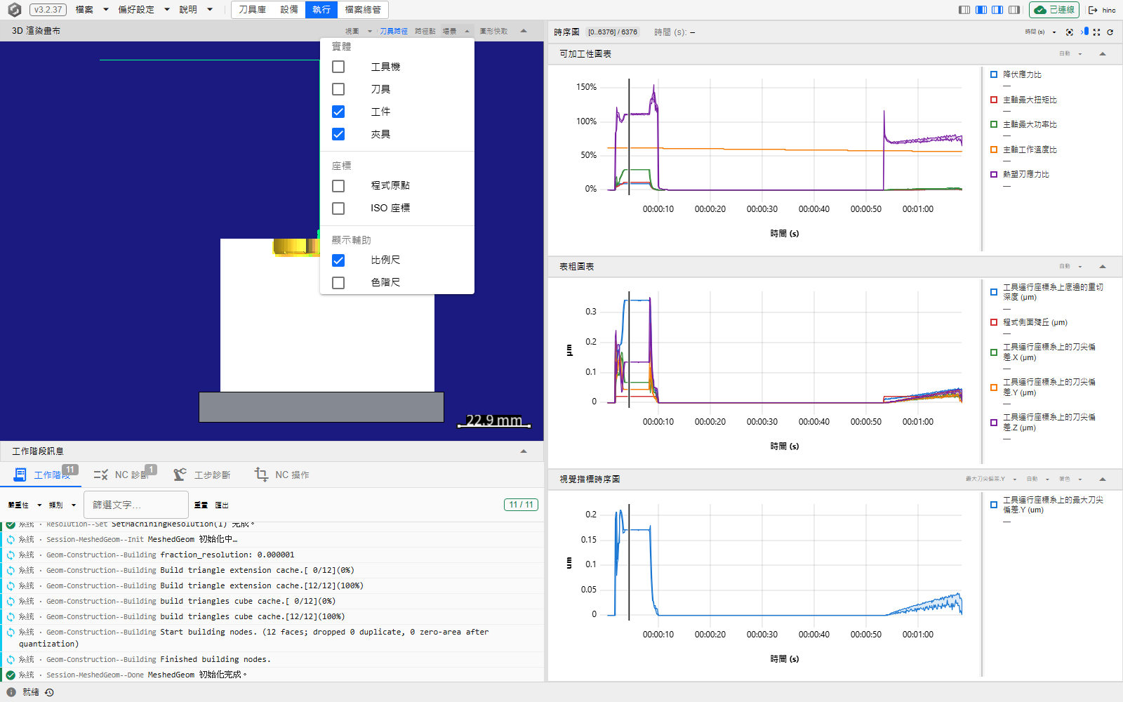Uncheck the 夾具 checkbox

click(x=338, y=134)
